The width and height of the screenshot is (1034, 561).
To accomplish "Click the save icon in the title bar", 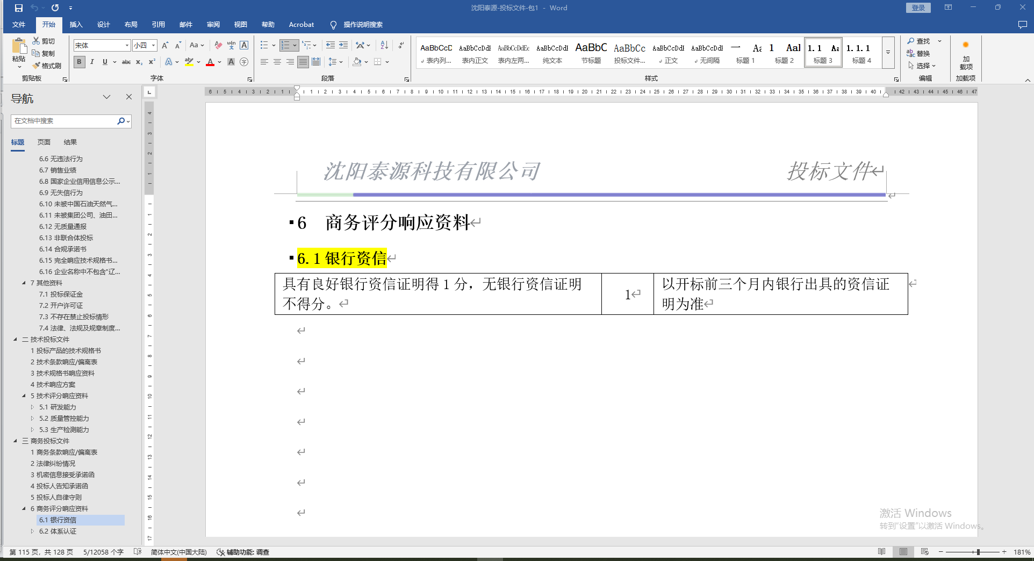I will click(19, 8).
